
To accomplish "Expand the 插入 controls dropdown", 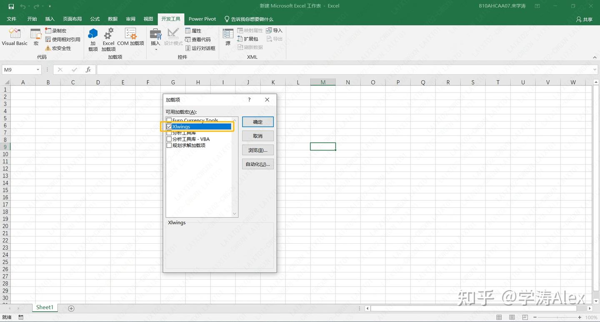I will click(156, 49).
